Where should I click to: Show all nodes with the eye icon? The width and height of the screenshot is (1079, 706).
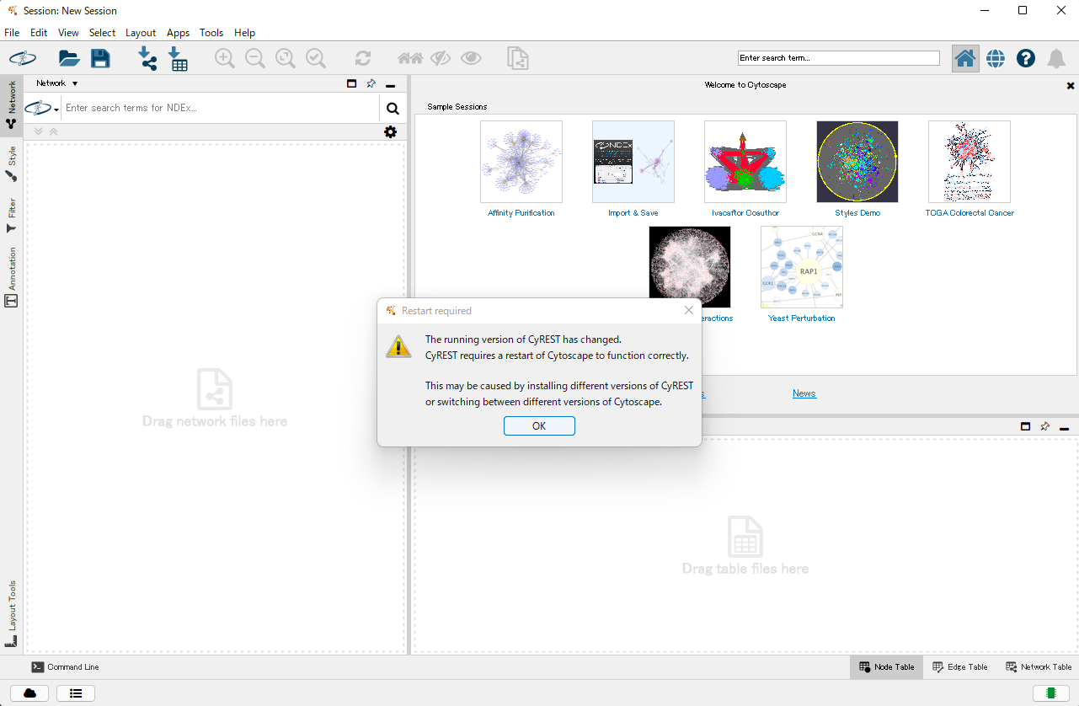click(471, 58)
